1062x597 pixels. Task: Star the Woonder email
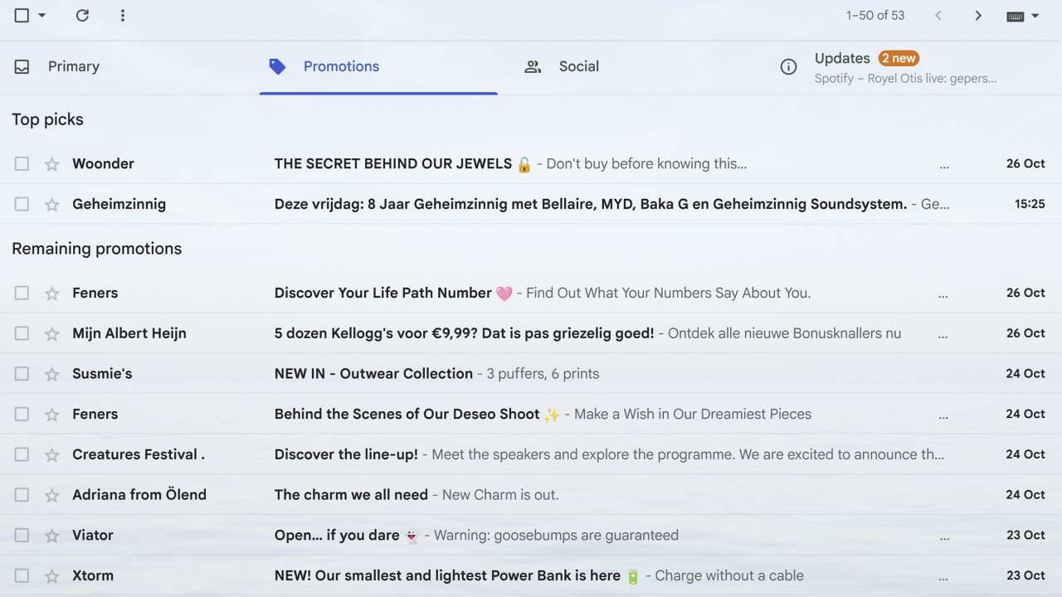(52, 164)
